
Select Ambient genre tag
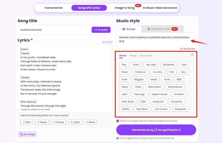179,94
